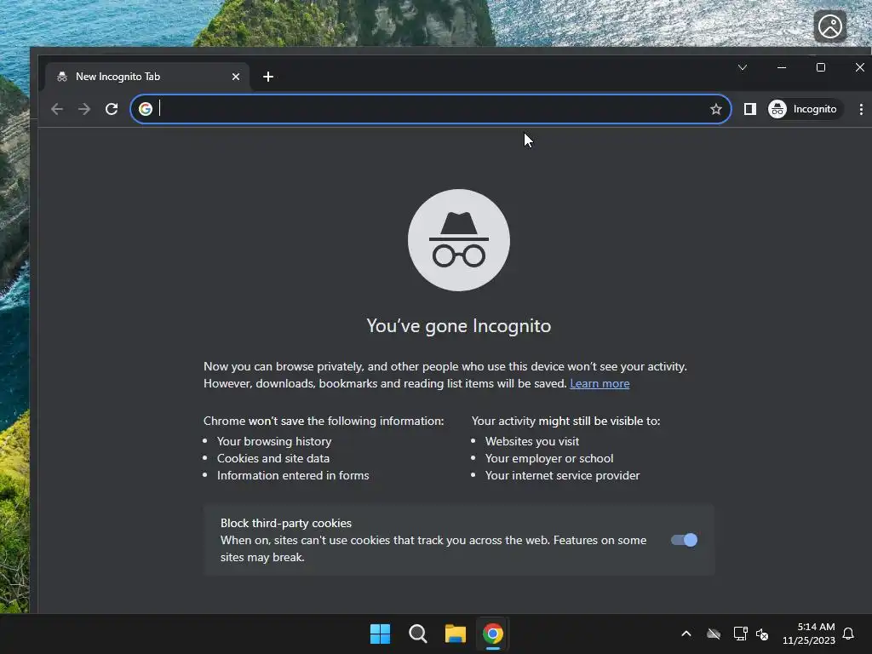
Task: Click the desktop overlay icon at top right
Action: click(x=829, y=26)
